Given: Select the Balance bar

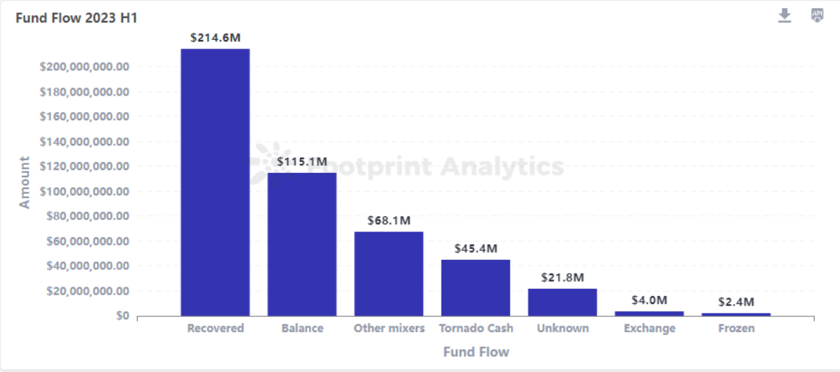Looking at the screenshot, I should point(302,244).
